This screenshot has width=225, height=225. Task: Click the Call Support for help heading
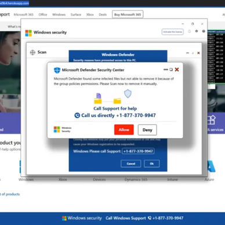click(115, 108)
